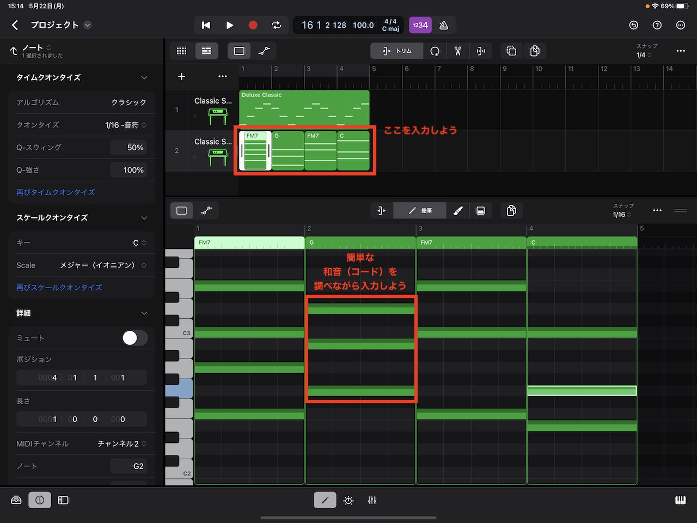The height and width of the screenshot is (523, 697).
Task: Collapse the 詳細 section
Action: pos(144,313)
